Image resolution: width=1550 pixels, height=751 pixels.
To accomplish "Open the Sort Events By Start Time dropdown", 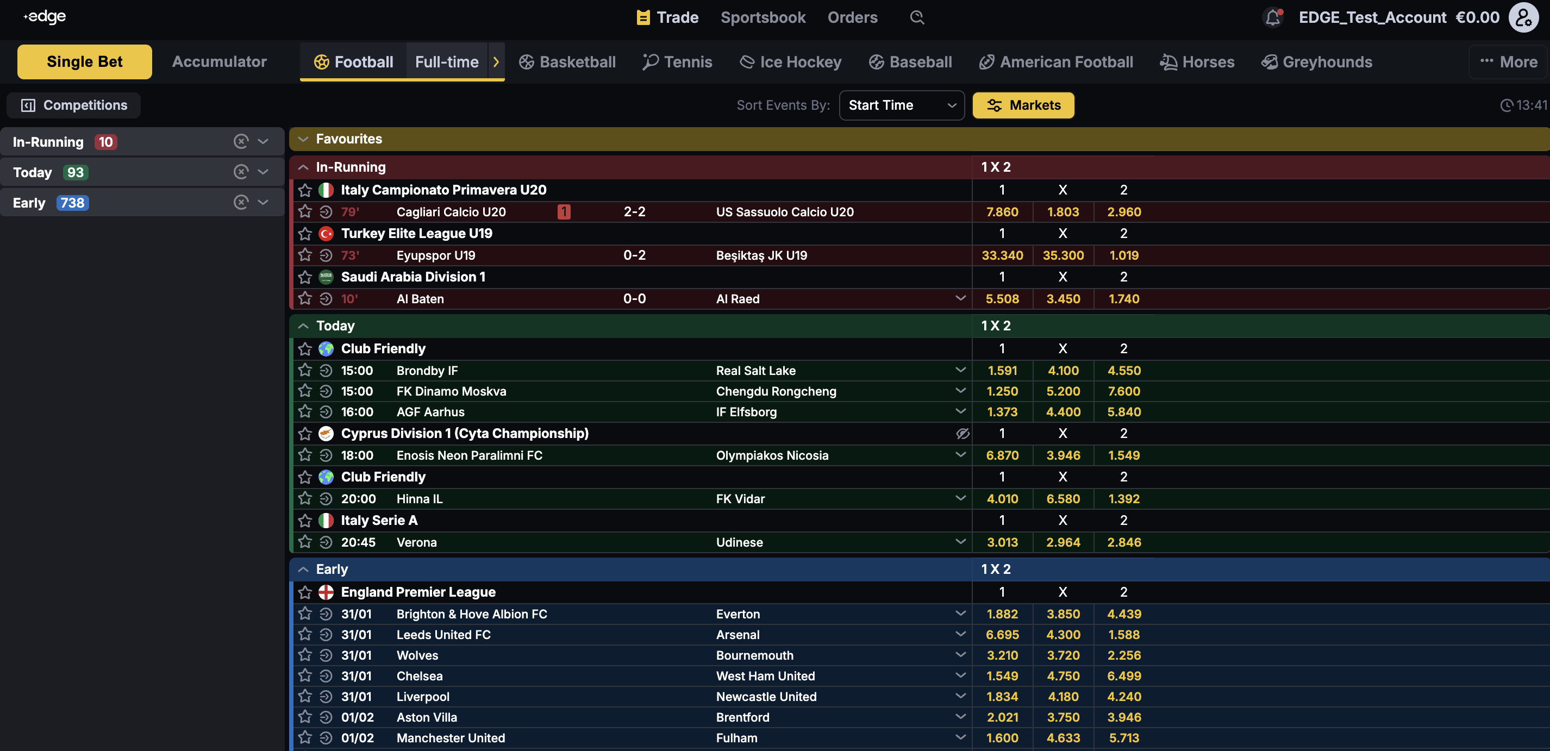I will (x=901, y=105).
